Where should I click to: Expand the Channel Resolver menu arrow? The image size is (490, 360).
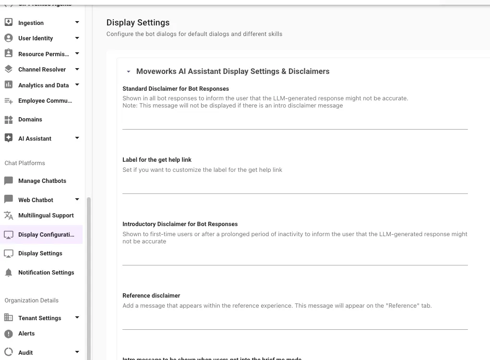click(x=77, y=70)
